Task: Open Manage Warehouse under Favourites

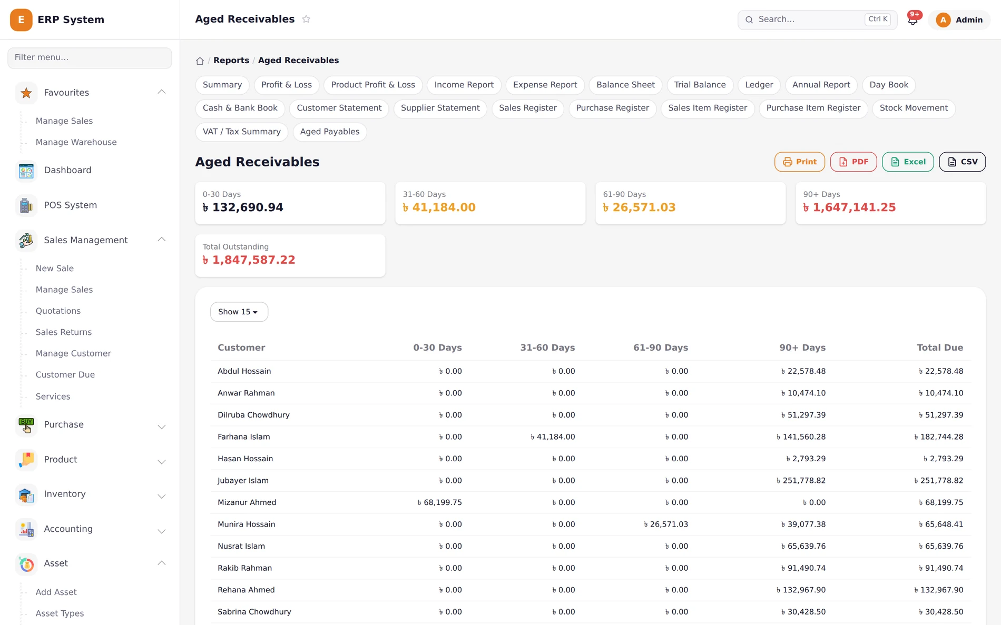Action: (76, 142)
